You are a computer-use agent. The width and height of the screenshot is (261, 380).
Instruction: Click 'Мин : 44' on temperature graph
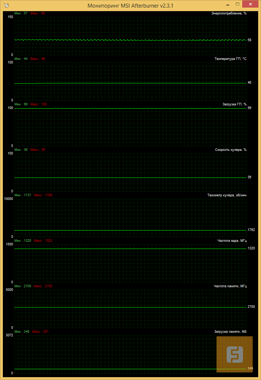[21, 59]
